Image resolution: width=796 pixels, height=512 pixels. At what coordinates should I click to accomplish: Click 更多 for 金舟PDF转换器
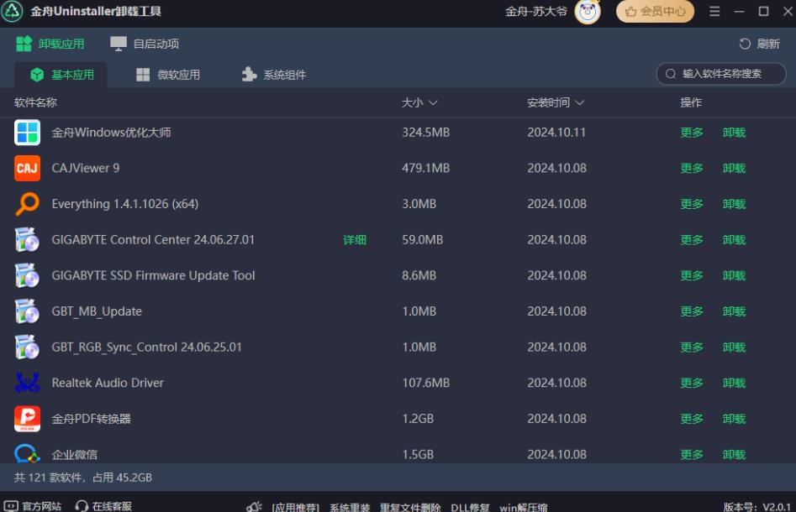692,419
